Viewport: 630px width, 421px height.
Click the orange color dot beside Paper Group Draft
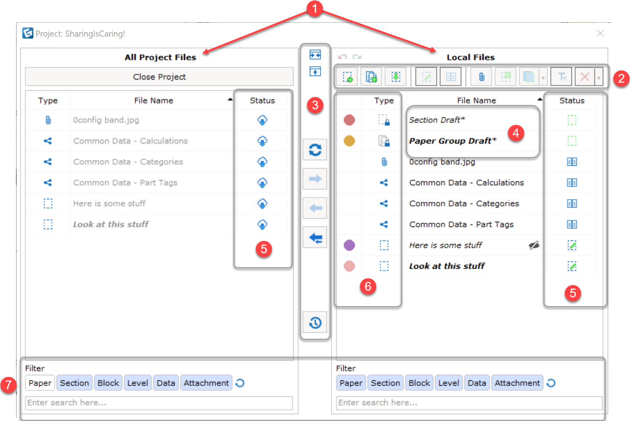[x=349, y=141]
